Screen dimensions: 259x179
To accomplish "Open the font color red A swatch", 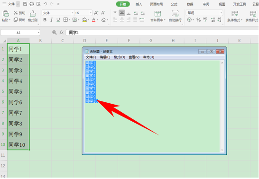I will pyautogui.click(x=93, y=20).
